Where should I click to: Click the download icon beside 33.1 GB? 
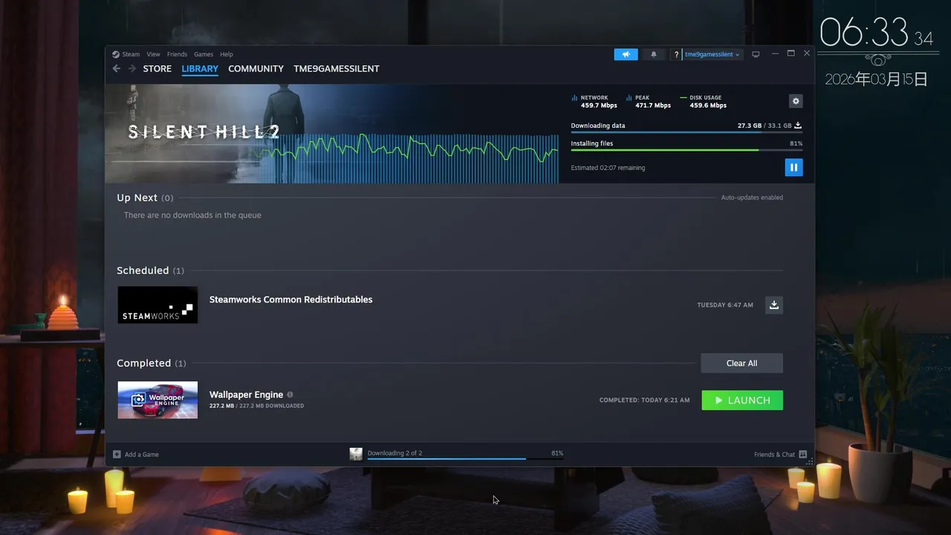point(798,126)
